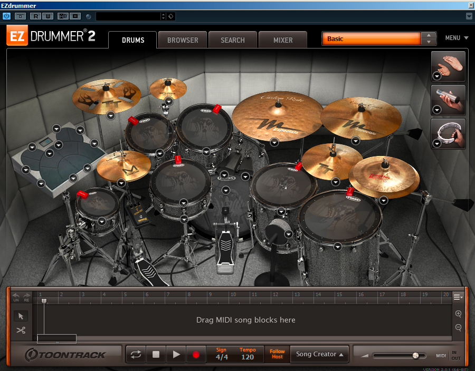Image resolution: width=475 pixels, height=371 pixels.
Task: Open the MENU dropdown
Action: coord(457,38)
